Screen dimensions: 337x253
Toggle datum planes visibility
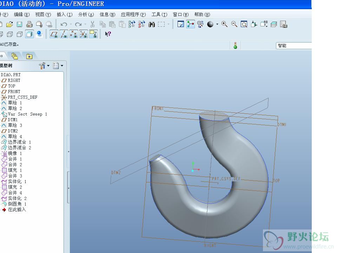(x=54, y=34)
